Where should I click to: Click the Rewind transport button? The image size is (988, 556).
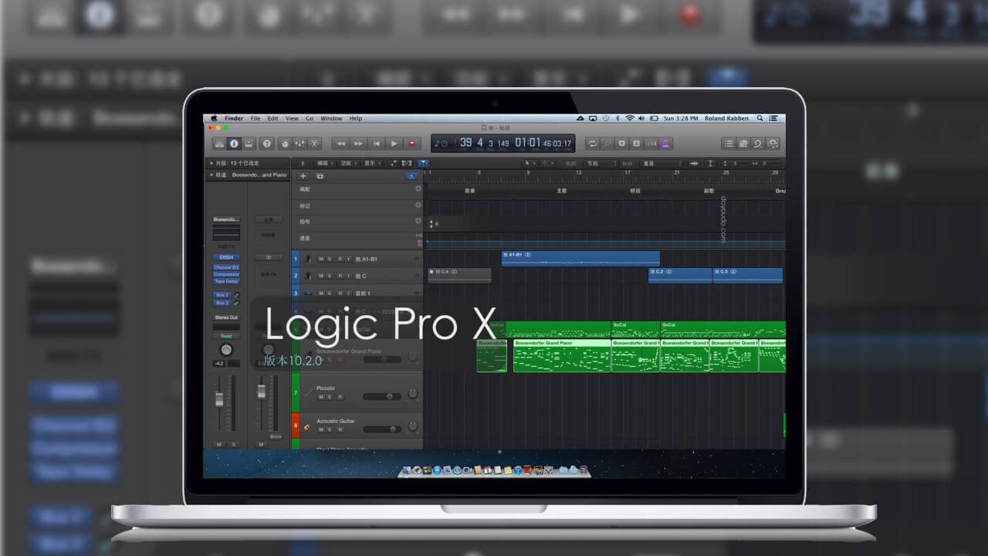pyautogui.click(x=340, y=144)
